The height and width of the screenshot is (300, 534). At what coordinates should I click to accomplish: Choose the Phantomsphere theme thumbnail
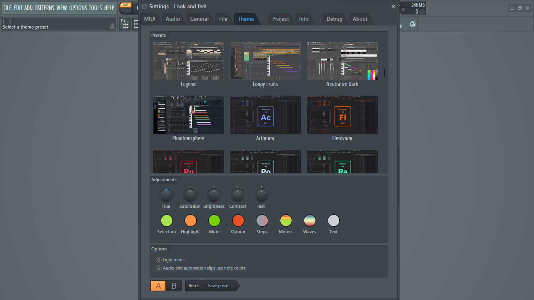tap(188, 115)
